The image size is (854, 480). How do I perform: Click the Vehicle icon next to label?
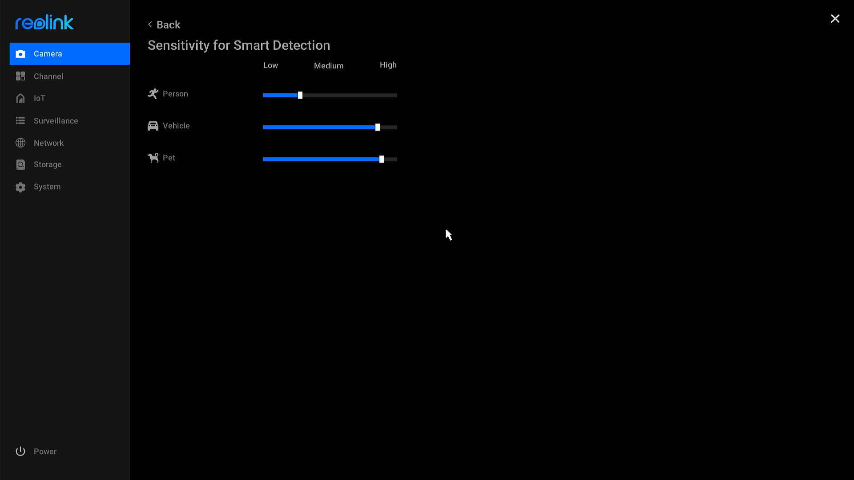(153, 125)
